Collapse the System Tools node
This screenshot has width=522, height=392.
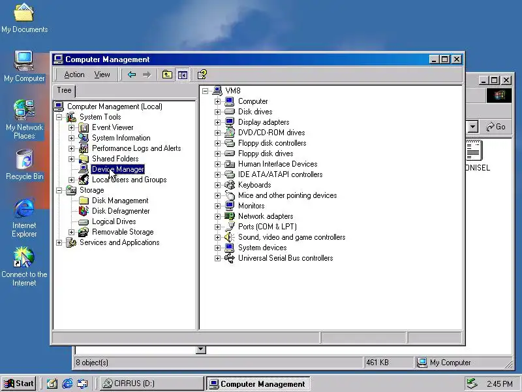point(59,117)
